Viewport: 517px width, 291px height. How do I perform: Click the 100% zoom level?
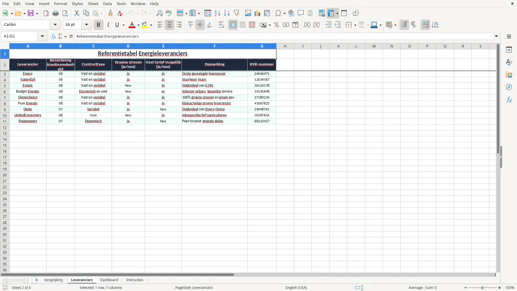click(x=510, y=288)
